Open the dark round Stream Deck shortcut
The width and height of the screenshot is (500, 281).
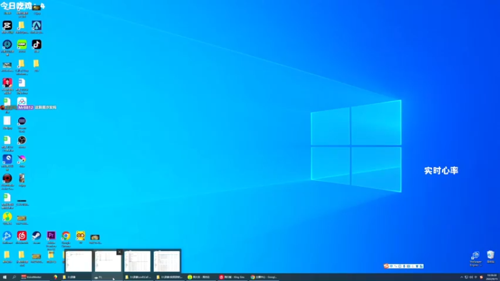[x=22, y=121]
